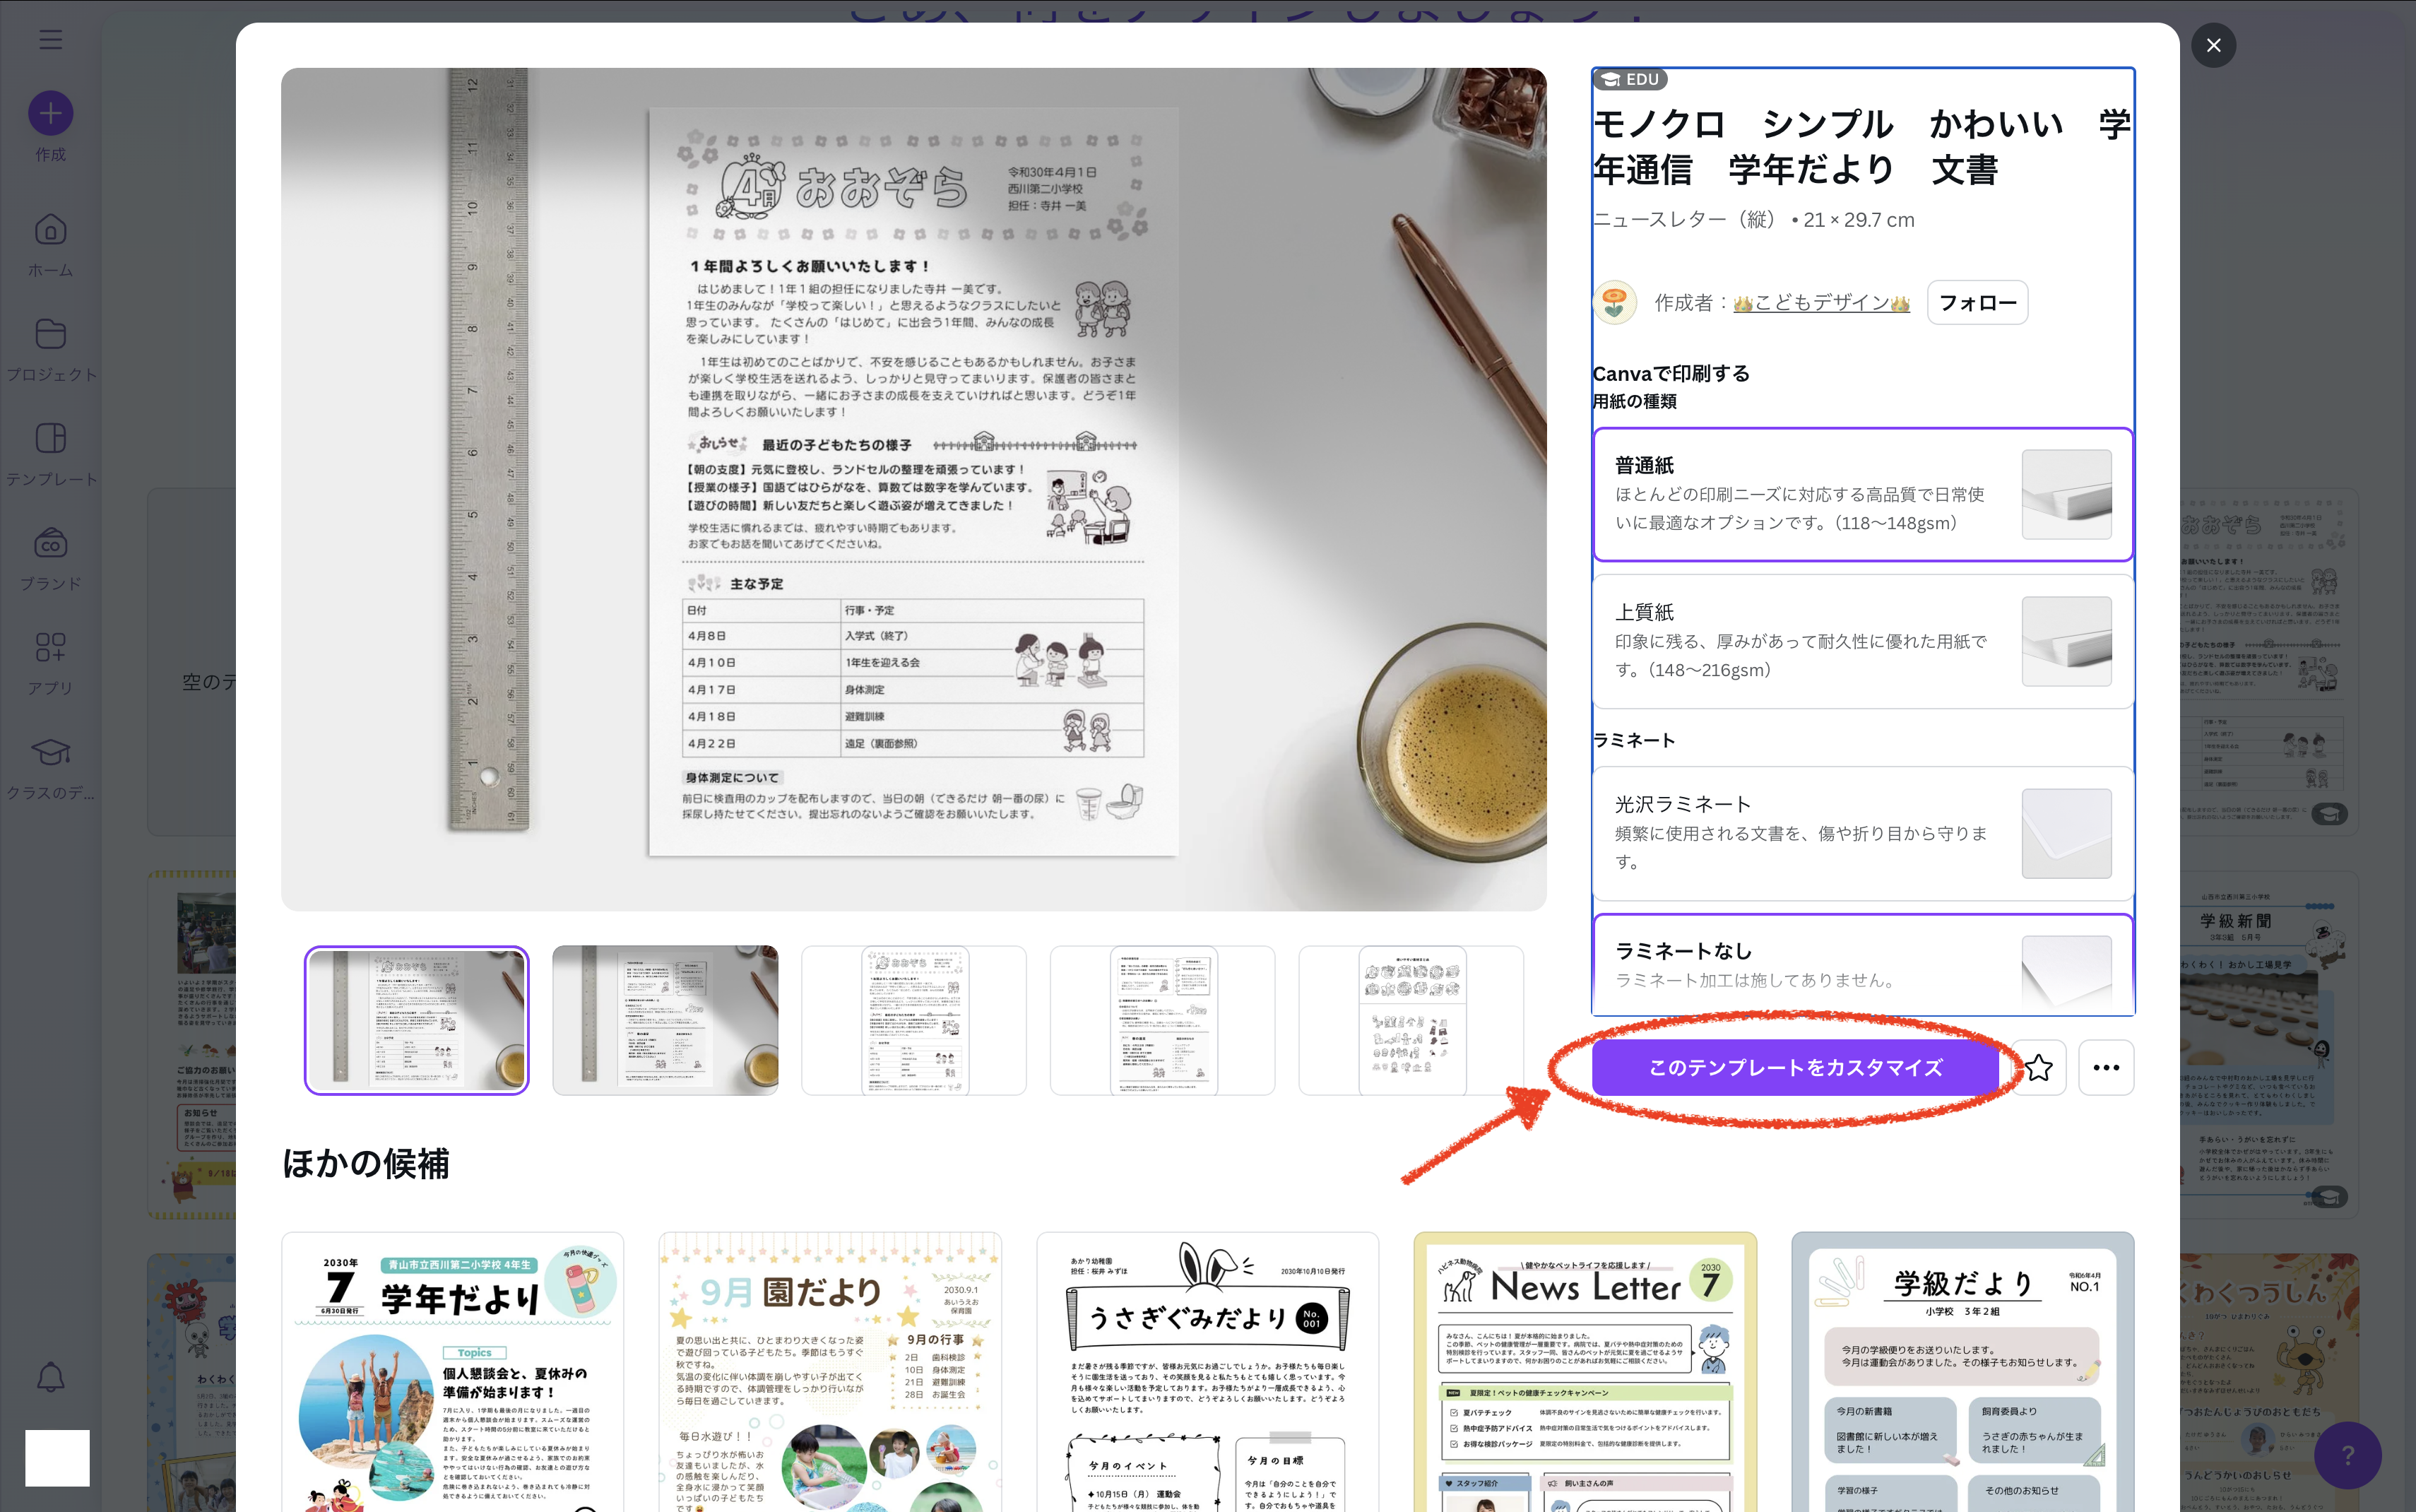This screenshot has height=1512, width=2416.
Task: Open 9月 園だより suggested template
Action: [829, 1372]
